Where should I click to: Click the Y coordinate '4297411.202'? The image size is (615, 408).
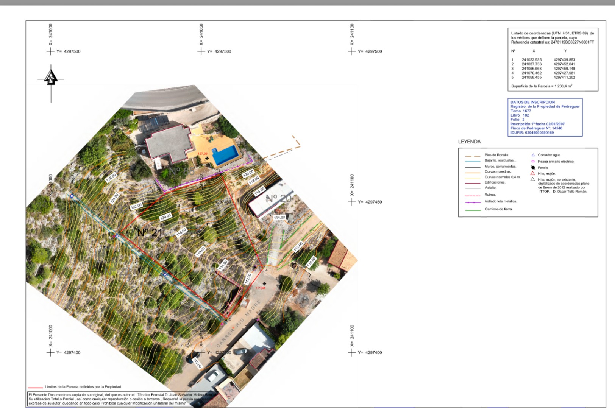point(564,78)
